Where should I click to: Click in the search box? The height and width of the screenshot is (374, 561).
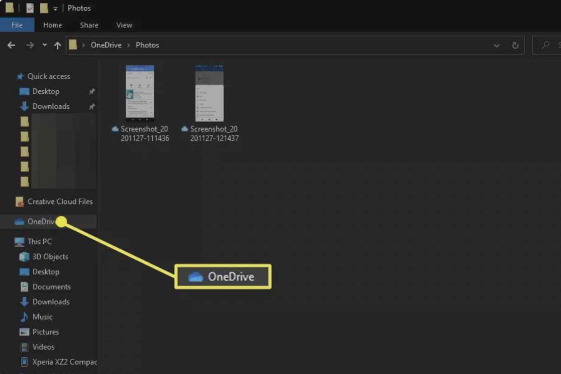547,45
